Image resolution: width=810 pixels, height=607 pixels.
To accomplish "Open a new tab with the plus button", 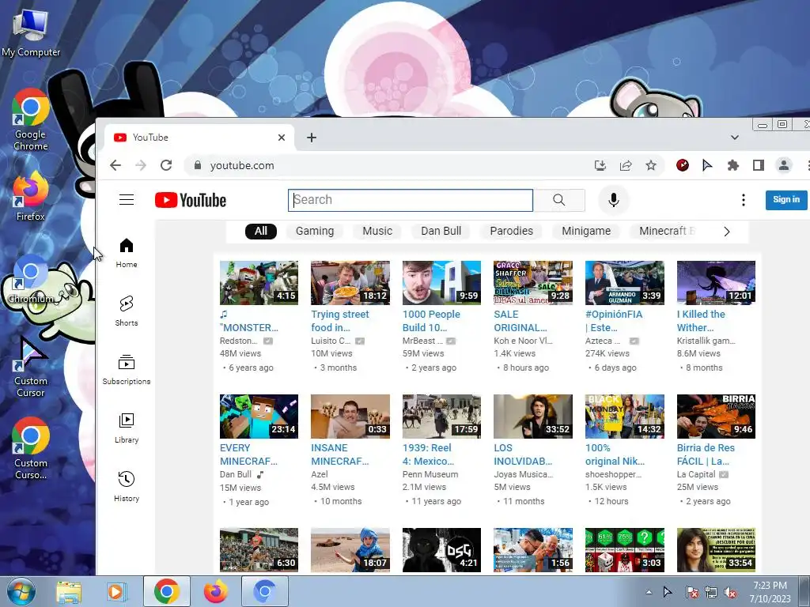I will [312, 138].
